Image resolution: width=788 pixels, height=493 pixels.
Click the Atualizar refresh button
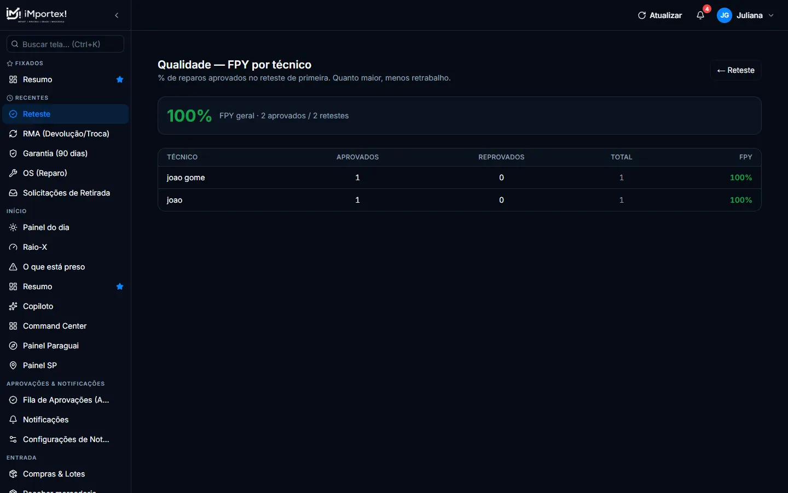tap(660, 15)
